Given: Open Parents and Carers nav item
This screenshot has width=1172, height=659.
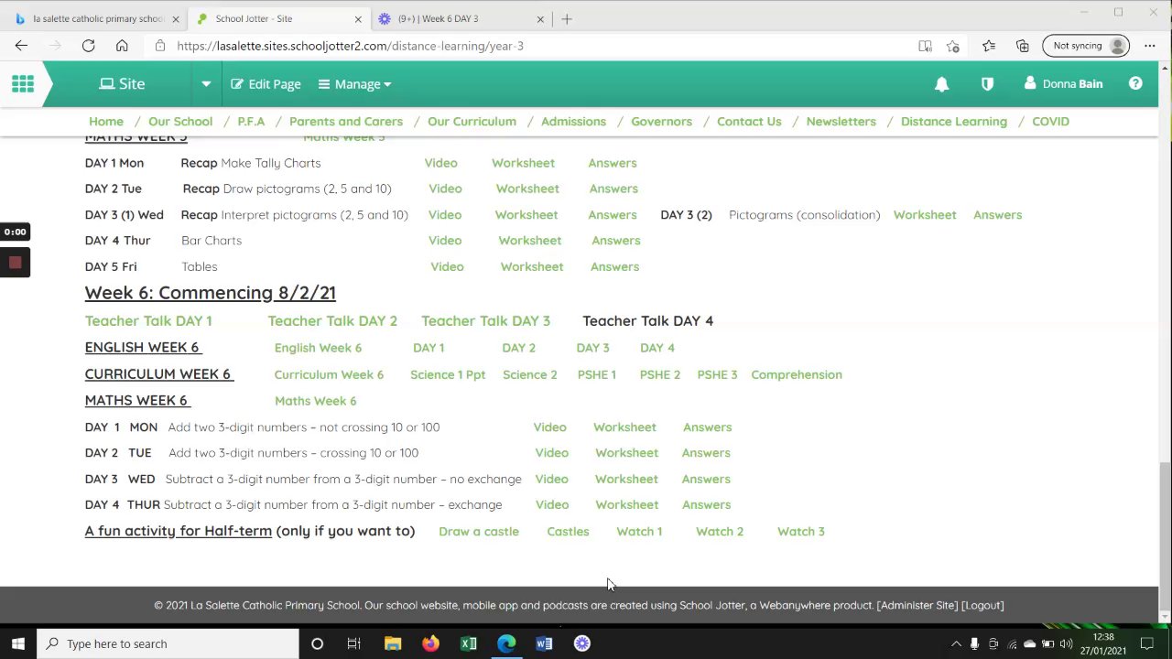Looking at the screenshot, I should (x=346, y=122).
